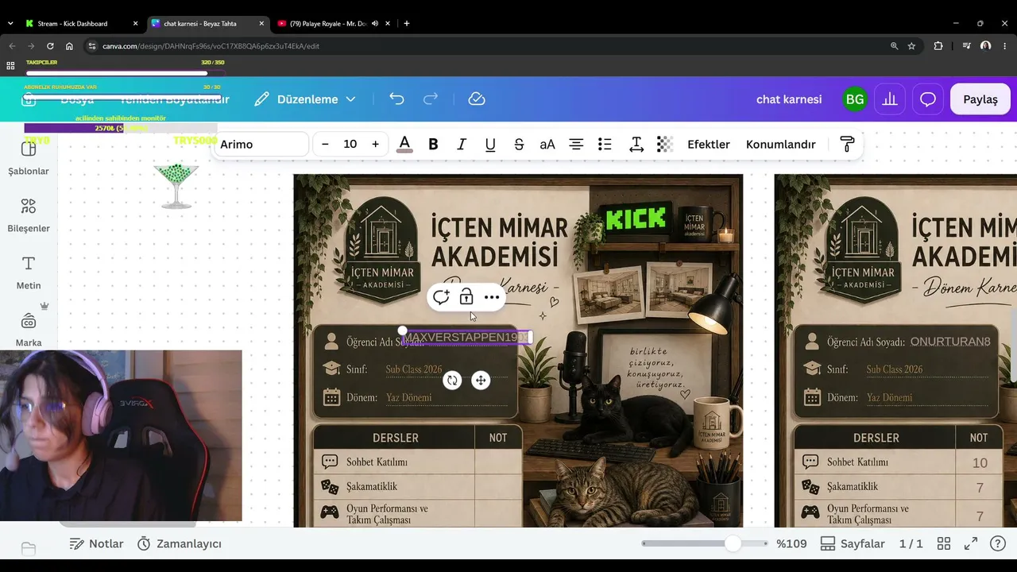The image size is (1017, 572).
Task: Go back to the previous page
Action: 12,46
